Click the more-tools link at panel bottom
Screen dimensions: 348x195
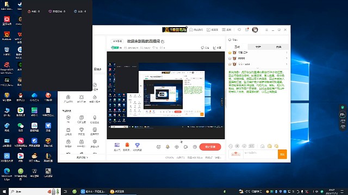82,158
